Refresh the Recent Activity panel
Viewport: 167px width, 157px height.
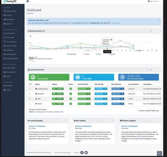pyautogui.click(x=151, y=31)
